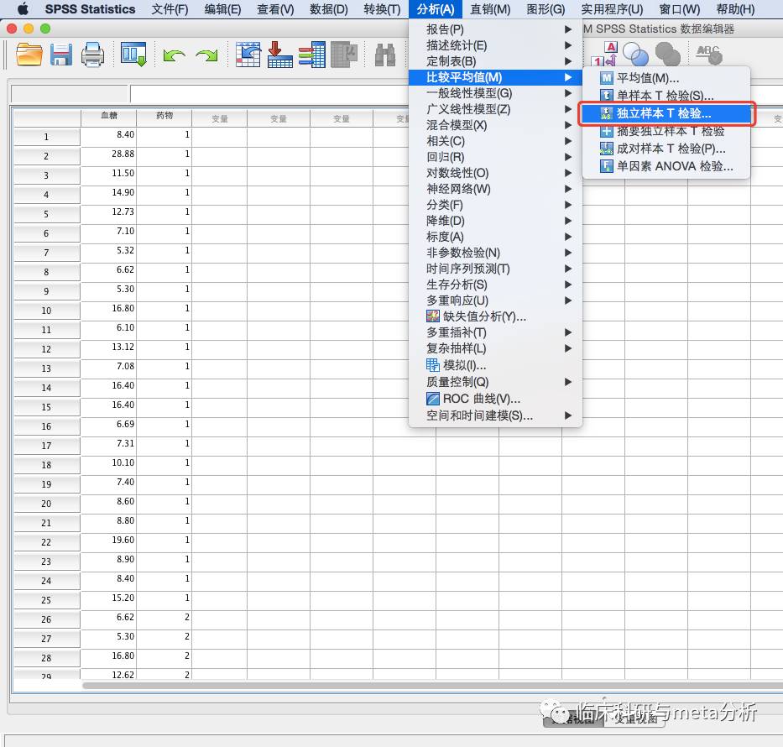Click the Go to variable icon with red arrow
783x747 pixels.
tap(279, 55)
